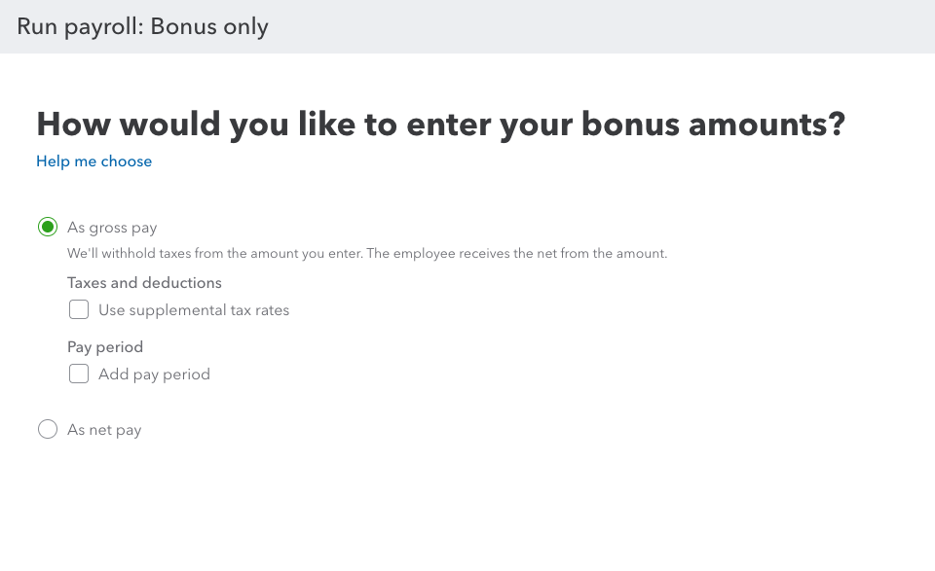Viewport: 935px width, 571px height.
Task: Click the Run payroll: Bonus only header
Action: coord(142,26)
